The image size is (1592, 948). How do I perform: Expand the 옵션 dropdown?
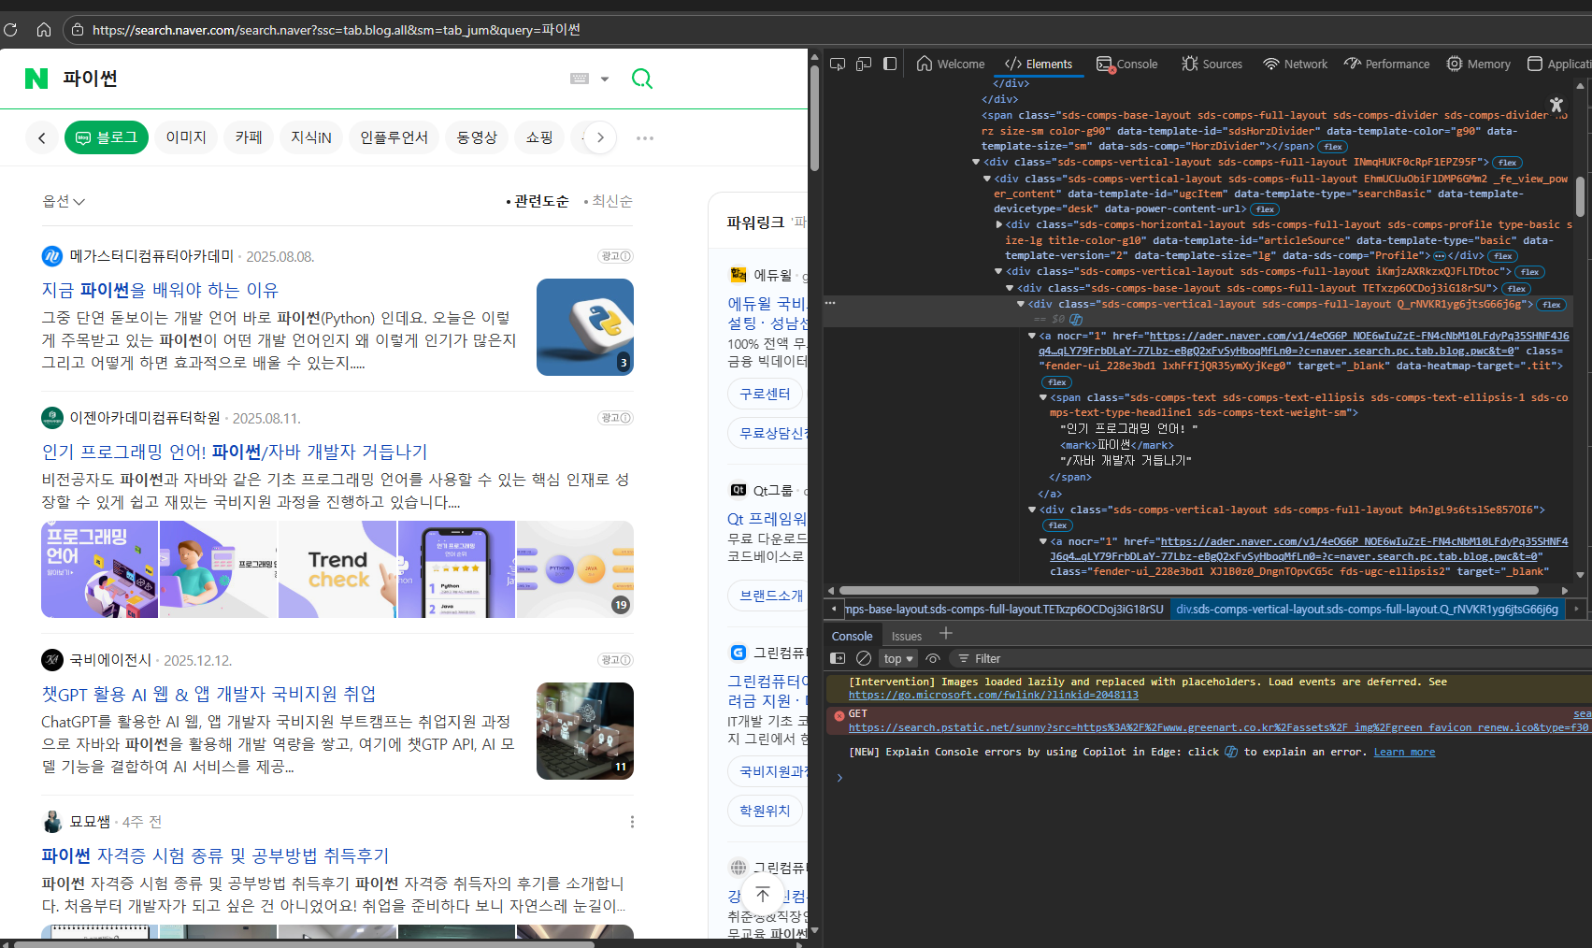pyautogui.click(x=64, y=201)
